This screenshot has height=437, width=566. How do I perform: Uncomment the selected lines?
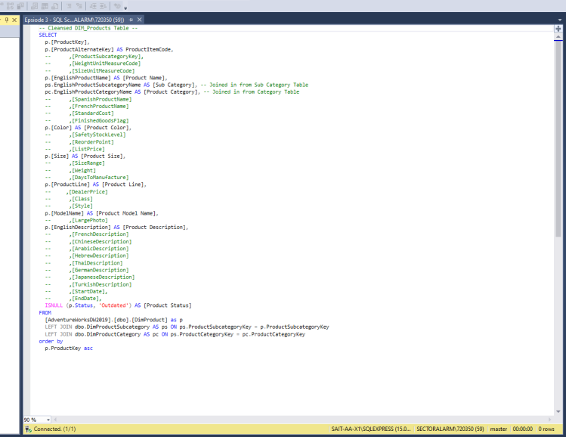(79, 6)
